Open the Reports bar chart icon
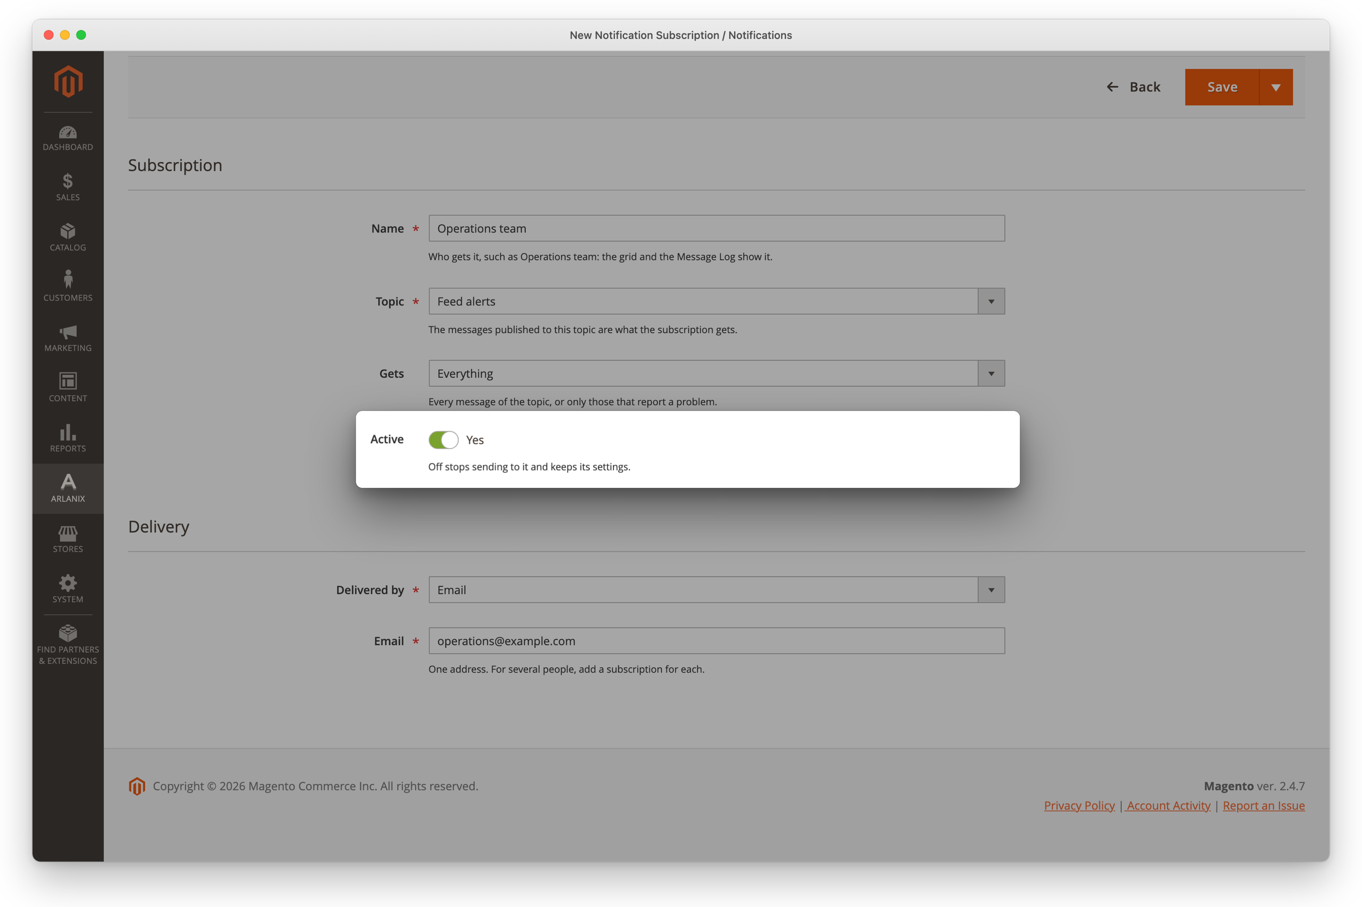The width and height of the screenshot is (1362, 907). click(68, 432)
